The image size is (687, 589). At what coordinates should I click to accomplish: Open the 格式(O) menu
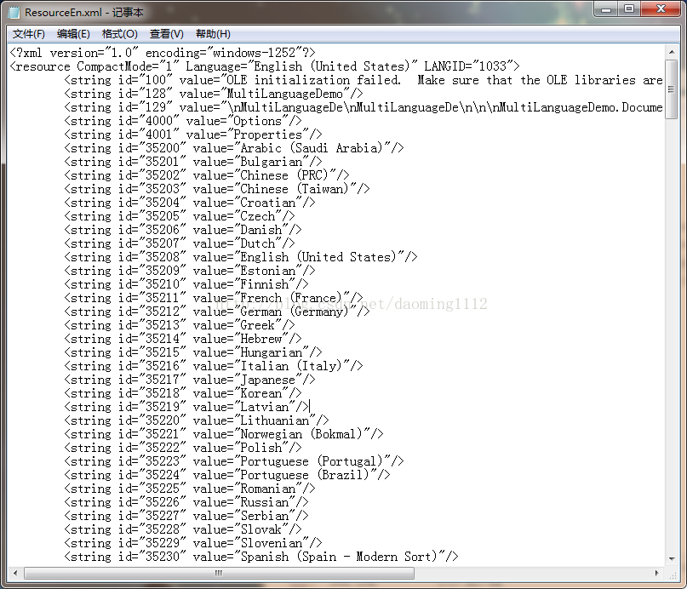(120, 34)
